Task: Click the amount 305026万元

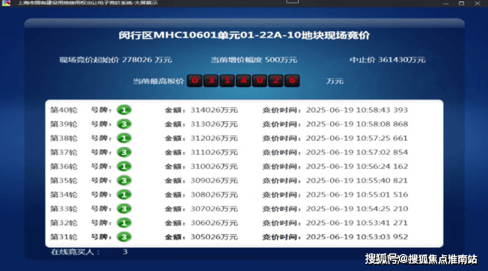Action: 214,237
